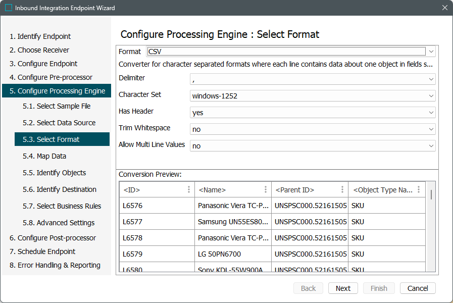Cancel the endpoint wizard
Image resolution: width=453 pixels, height=303 pixels.
[418, 288]
